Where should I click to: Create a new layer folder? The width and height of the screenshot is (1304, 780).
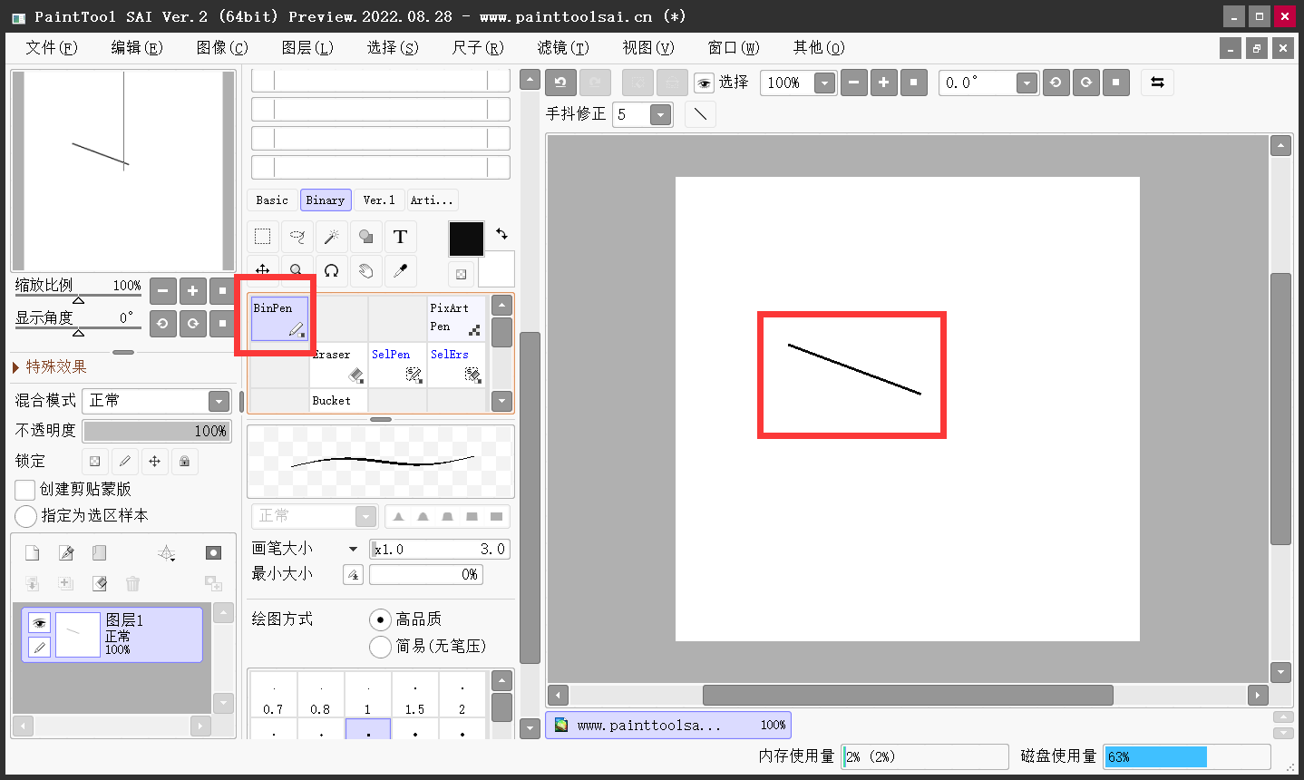coord(100,553)
